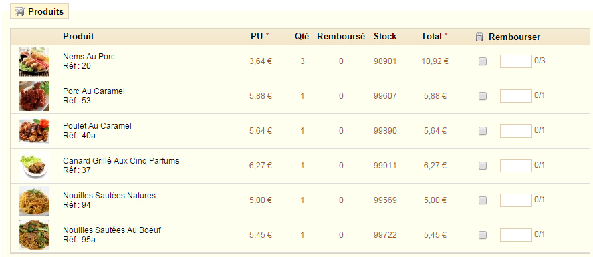Click the Nems Au Porc product name
This screenshot has width=593, height=257.
tap(89, 57)
